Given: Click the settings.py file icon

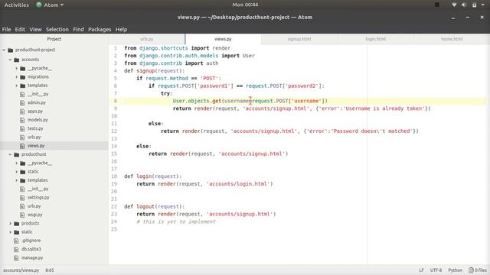Looking at the screenshot, I should coord(22,197).
